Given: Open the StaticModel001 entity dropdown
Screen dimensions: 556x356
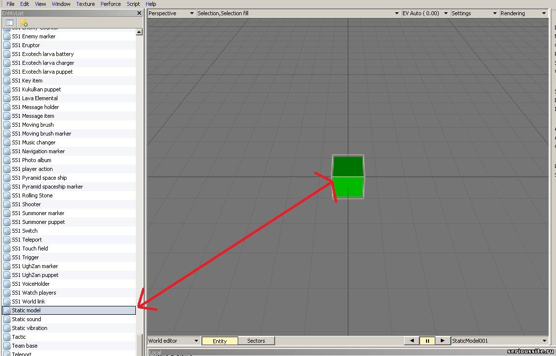Looking at the screenshot, I should [499, 341].
